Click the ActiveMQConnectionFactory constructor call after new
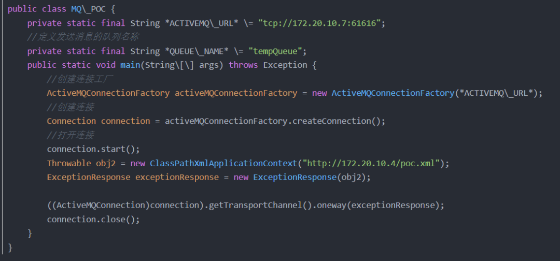This screenshot has width=560, height=261. click(x=393, y=93)
